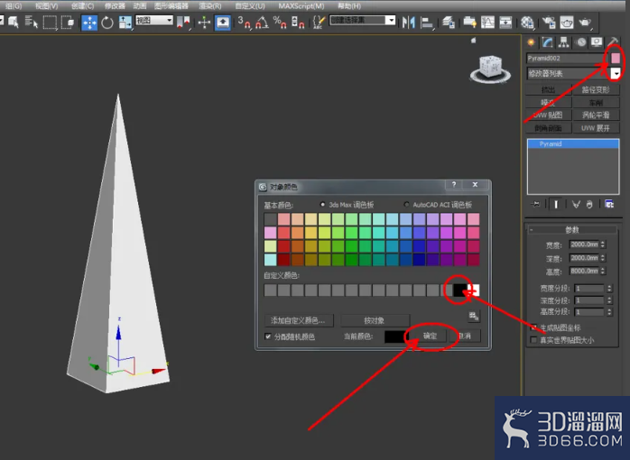The height and width of the screenshot is (460, 630).
Task: Select 3ds Max 调色板 radio button
Action: click(322, 205)
